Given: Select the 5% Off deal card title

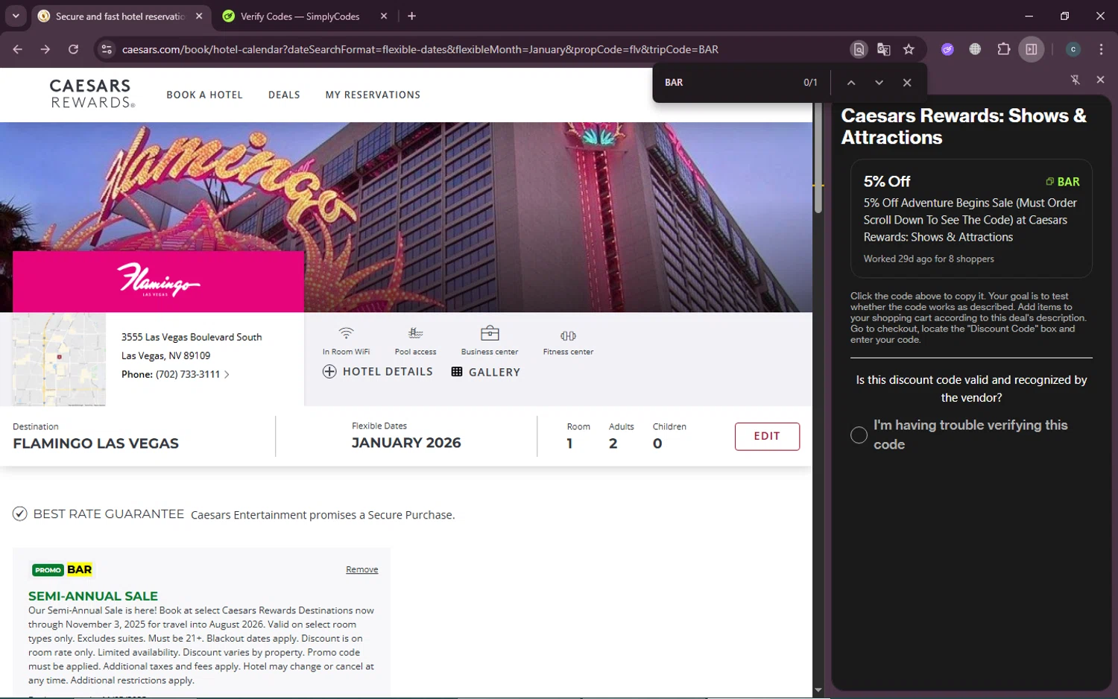Looking at the screenshot, I should 887,181.
